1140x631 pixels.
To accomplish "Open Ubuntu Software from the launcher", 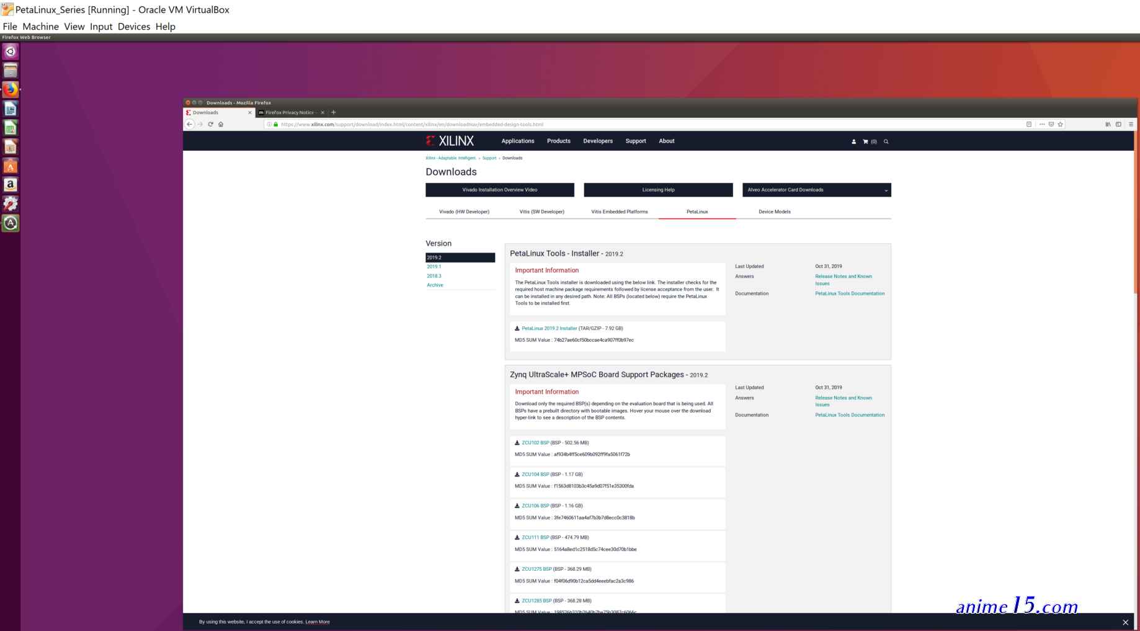I will 11,166.
